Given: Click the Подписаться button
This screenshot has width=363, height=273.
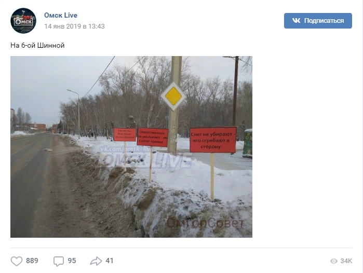Looking at the screenshot, I should pos(318,21).
